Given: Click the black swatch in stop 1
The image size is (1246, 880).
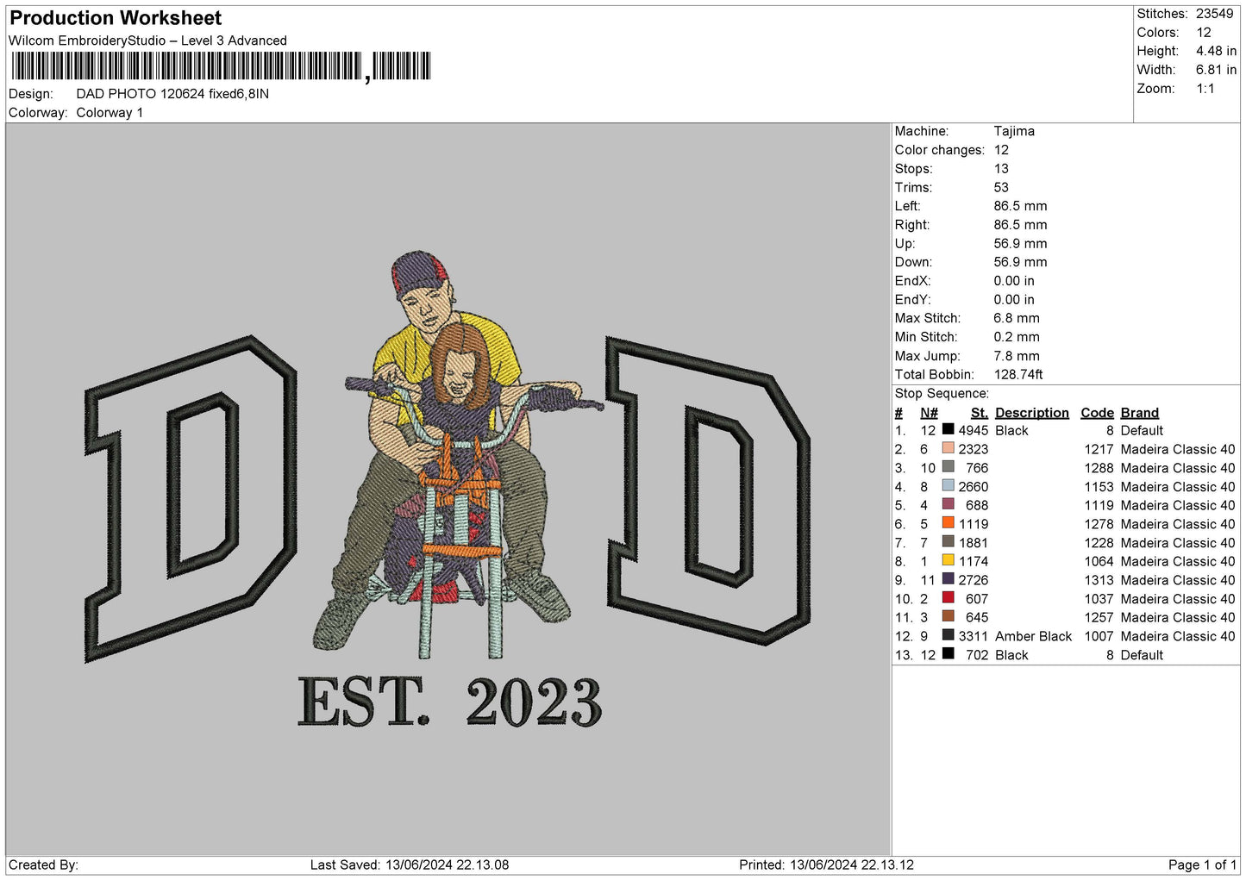Looking at the screenshot, I should tap(949, 429).
